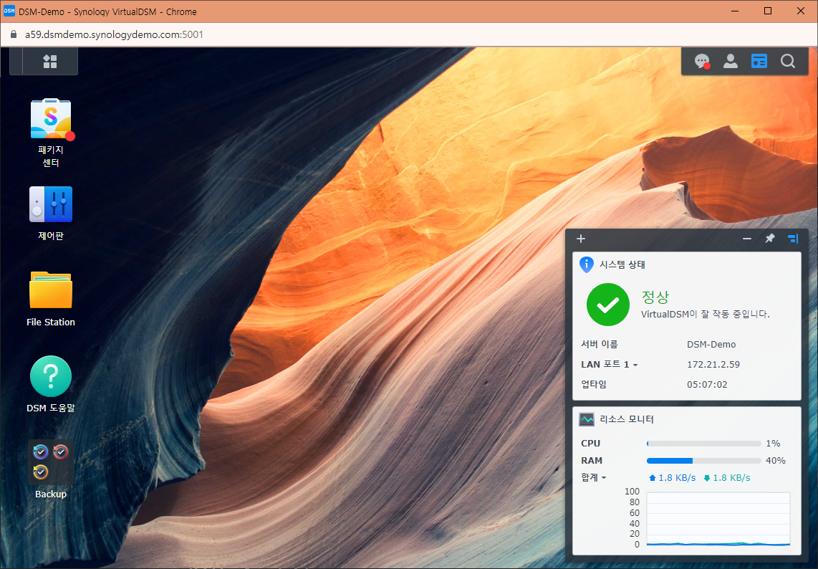The width and height of the screenshot is (818, 569).
Task: Pin the widget panel
Action: 770,239
